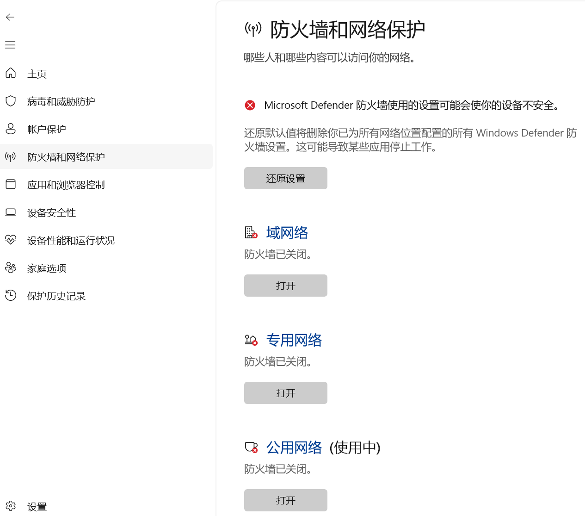This screenshot has height=516, width=585.
Task: Open 设置 at the bottom of sidebar
Action: 106,506
